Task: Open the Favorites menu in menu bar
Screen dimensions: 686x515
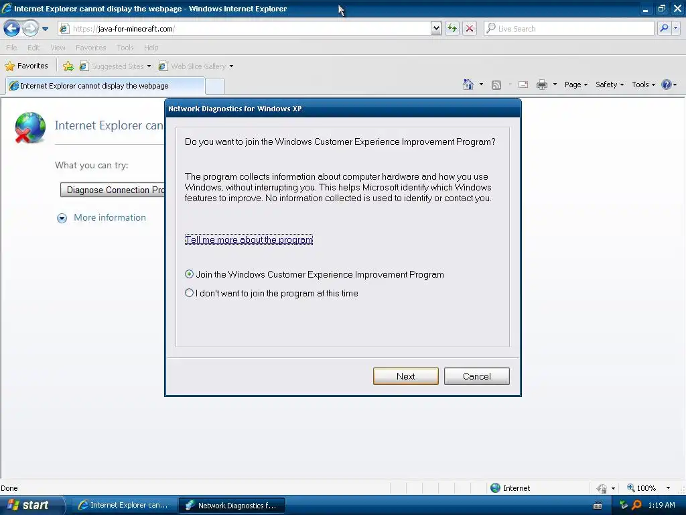Action: pyautogui.click(x=90, y=48)
